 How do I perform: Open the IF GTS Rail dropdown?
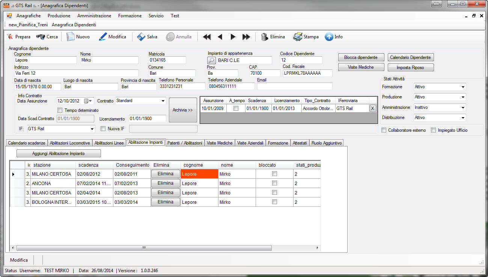pyautogui.click(x=92, y=129)
